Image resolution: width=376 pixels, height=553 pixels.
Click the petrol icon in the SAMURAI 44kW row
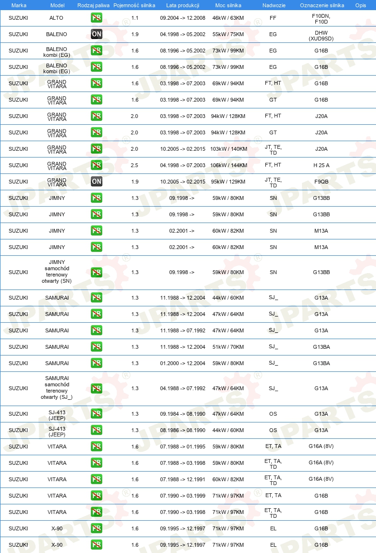97,298
